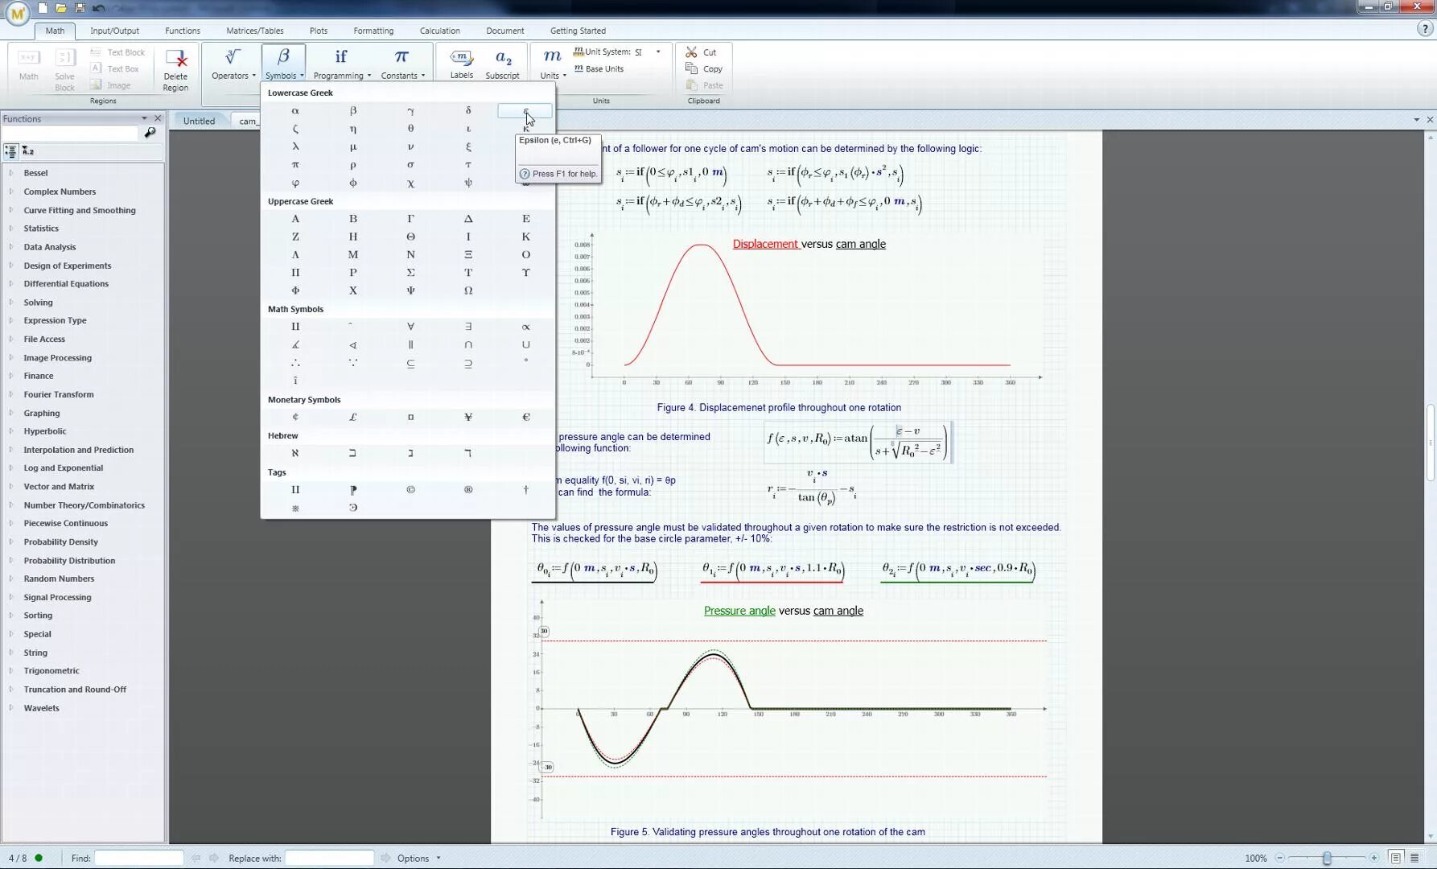The image size is (1437, 869).
Task: Open the Find Options dropdown
Action: 418,859
